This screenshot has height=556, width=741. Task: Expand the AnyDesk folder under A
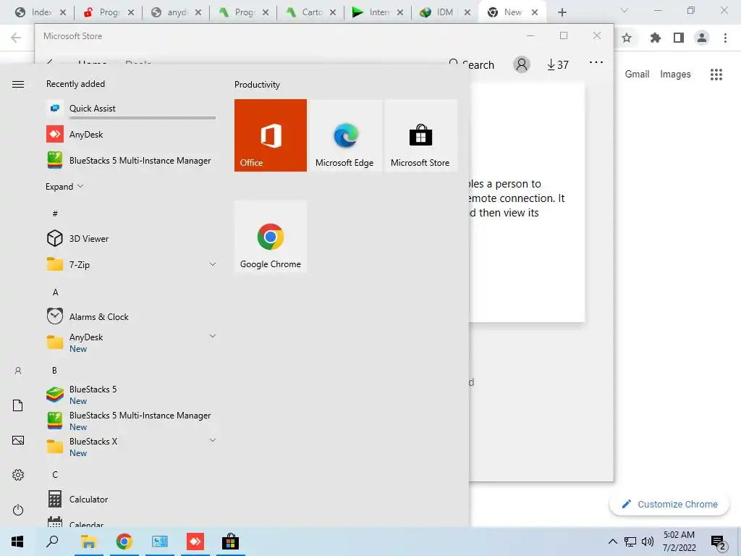point(213,336)
